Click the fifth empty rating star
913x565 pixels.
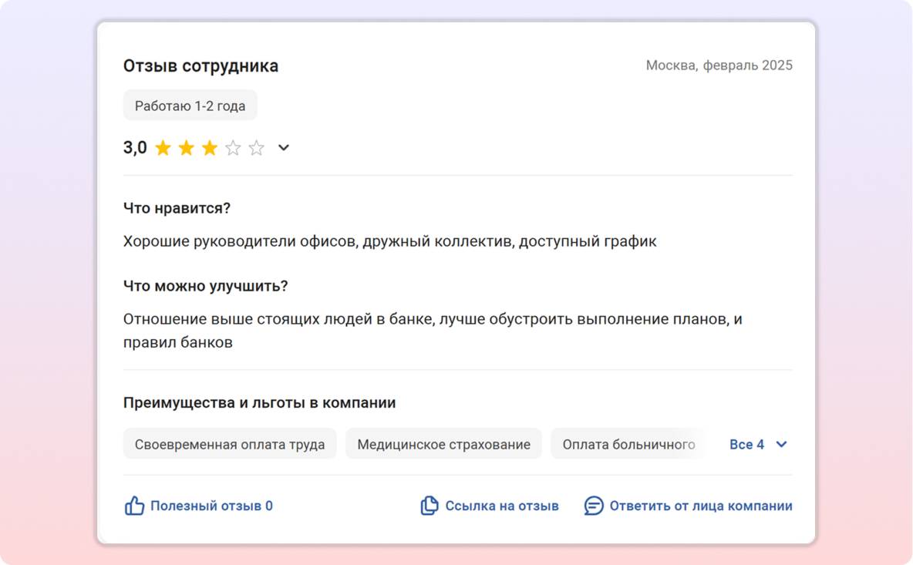click(257, 148)
